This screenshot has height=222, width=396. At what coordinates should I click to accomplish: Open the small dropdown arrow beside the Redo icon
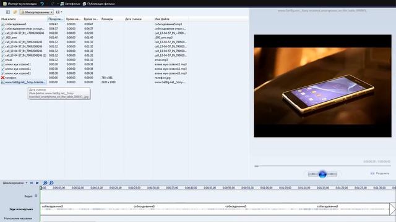click(x=58, y=4)
